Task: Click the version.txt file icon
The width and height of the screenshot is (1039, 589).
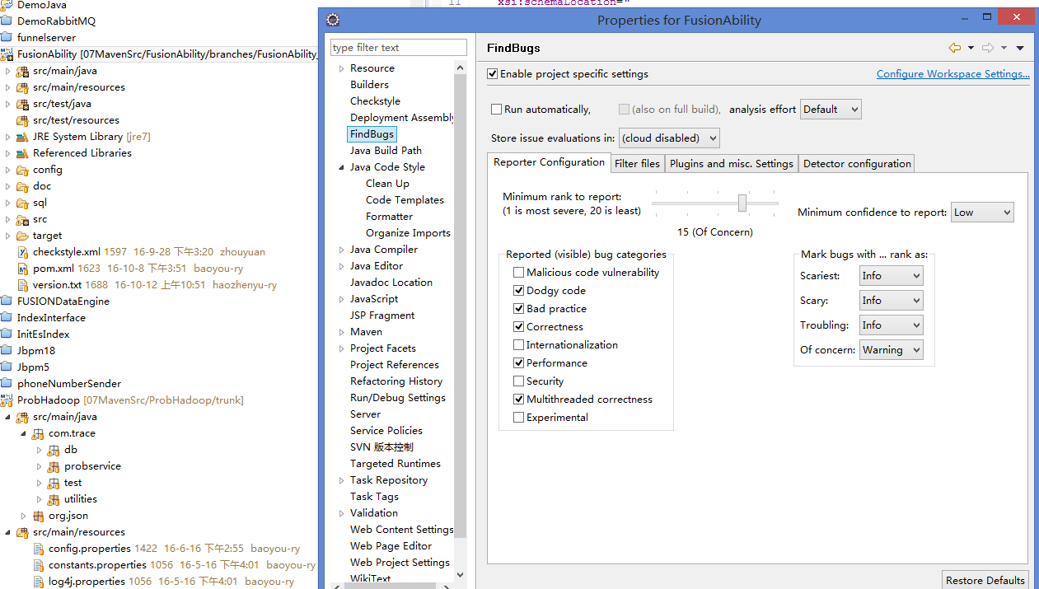Action: (x=23, y=285)
